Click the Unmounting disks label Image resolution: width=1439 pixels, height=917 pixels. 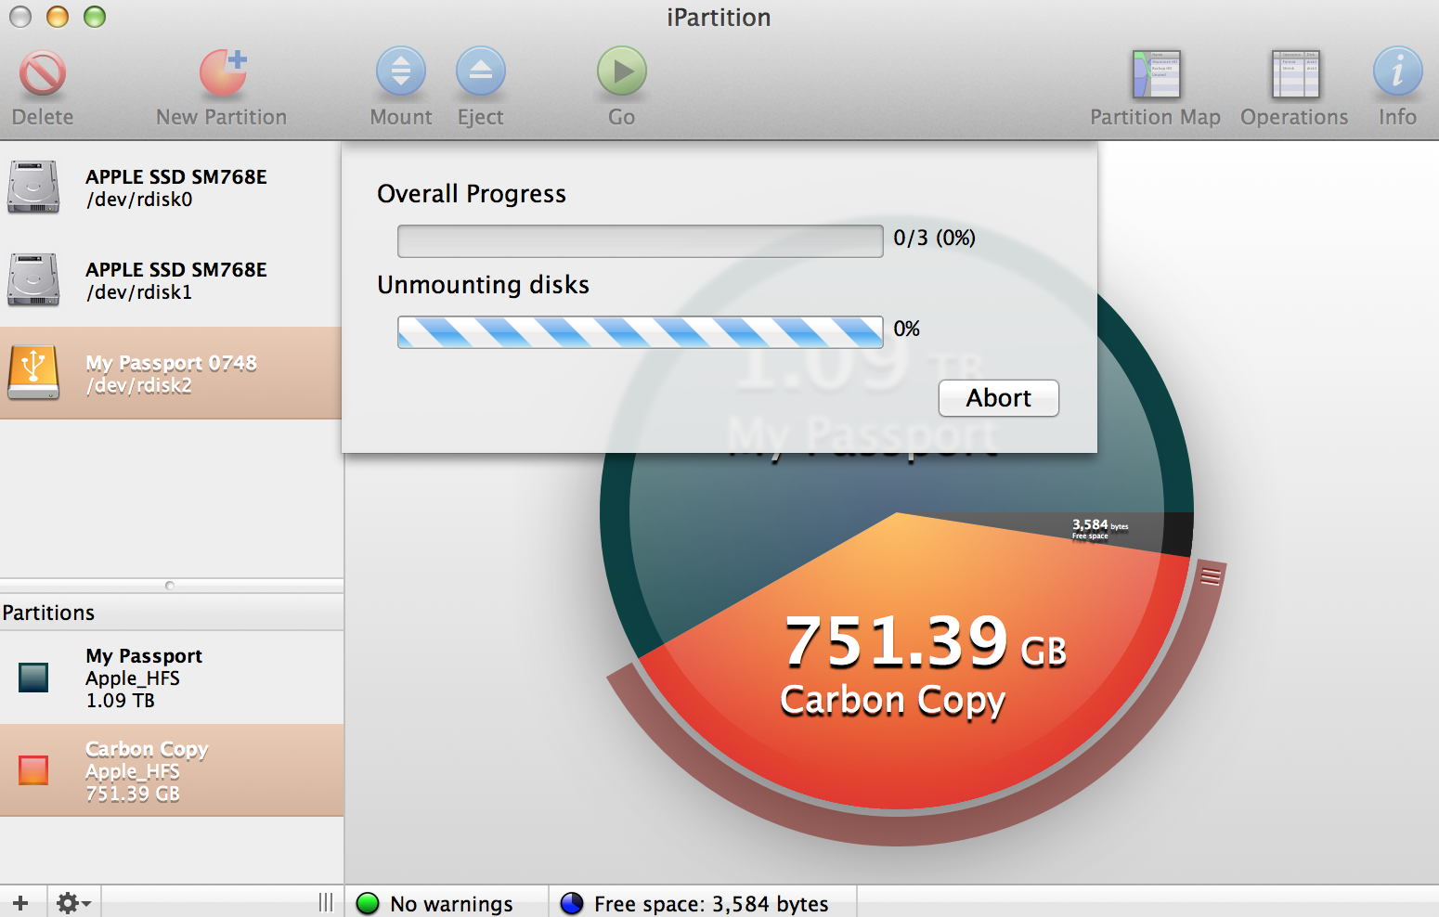click(483, 285)
